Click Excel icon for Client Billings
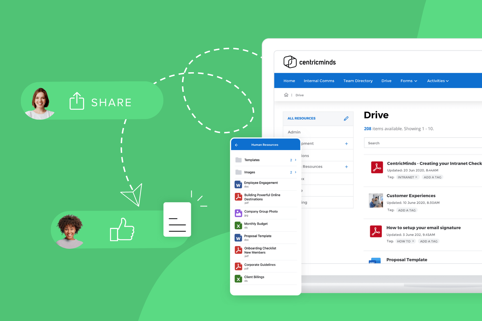The width and height of the screenshot is (482, 321). (x=238, y=279)
